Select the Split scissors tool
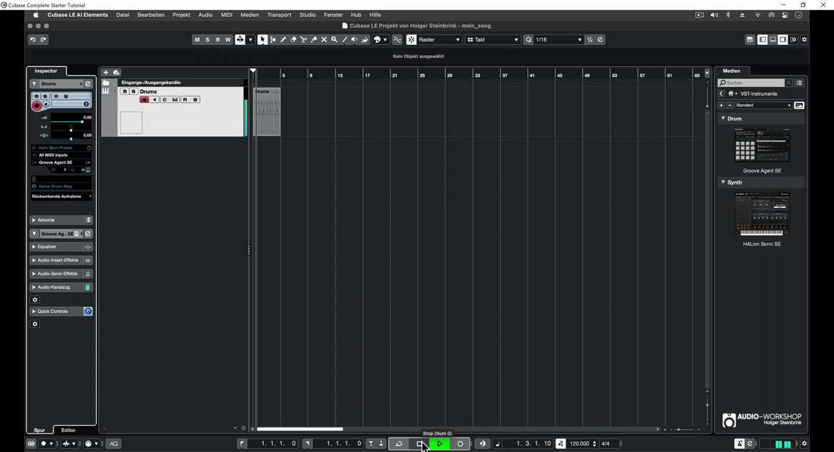This screenshot has height=452, width=834. pyautogui.click(x=304, y=40)
